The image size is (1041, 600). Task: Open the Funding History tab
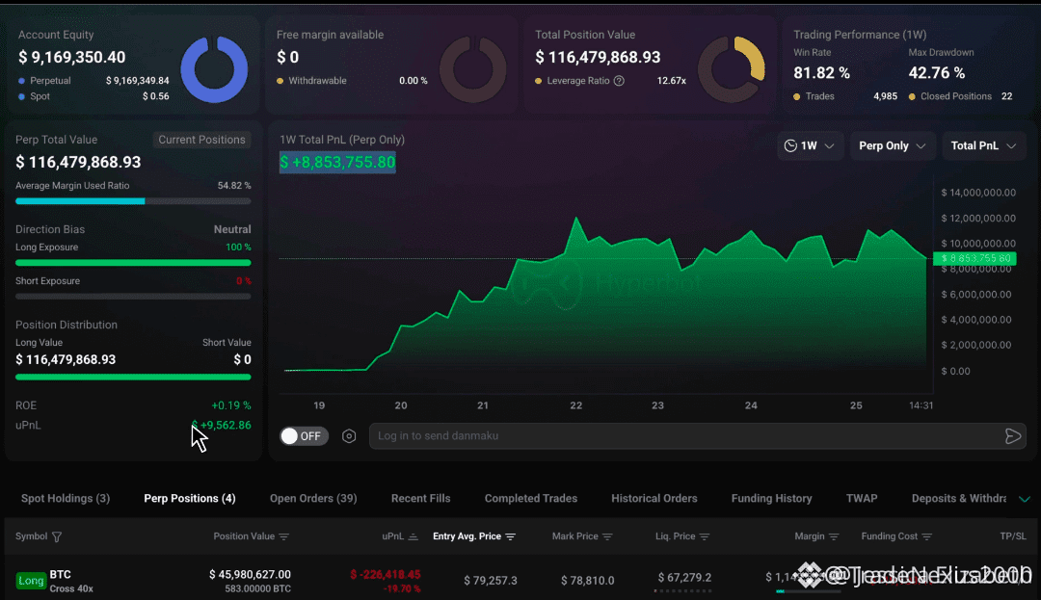point(771,499)
